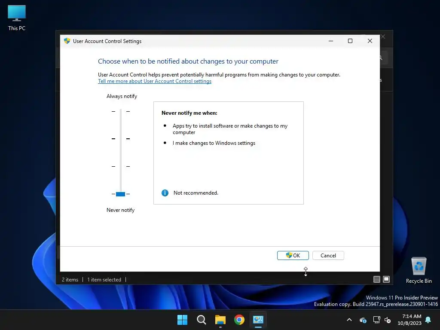The image size is (440, 330).
Task: Switch background window to details view icon
Action: 376,279
